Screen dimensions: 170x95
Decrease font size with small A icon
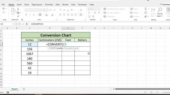pyautogui.click(x=55, y=10)
